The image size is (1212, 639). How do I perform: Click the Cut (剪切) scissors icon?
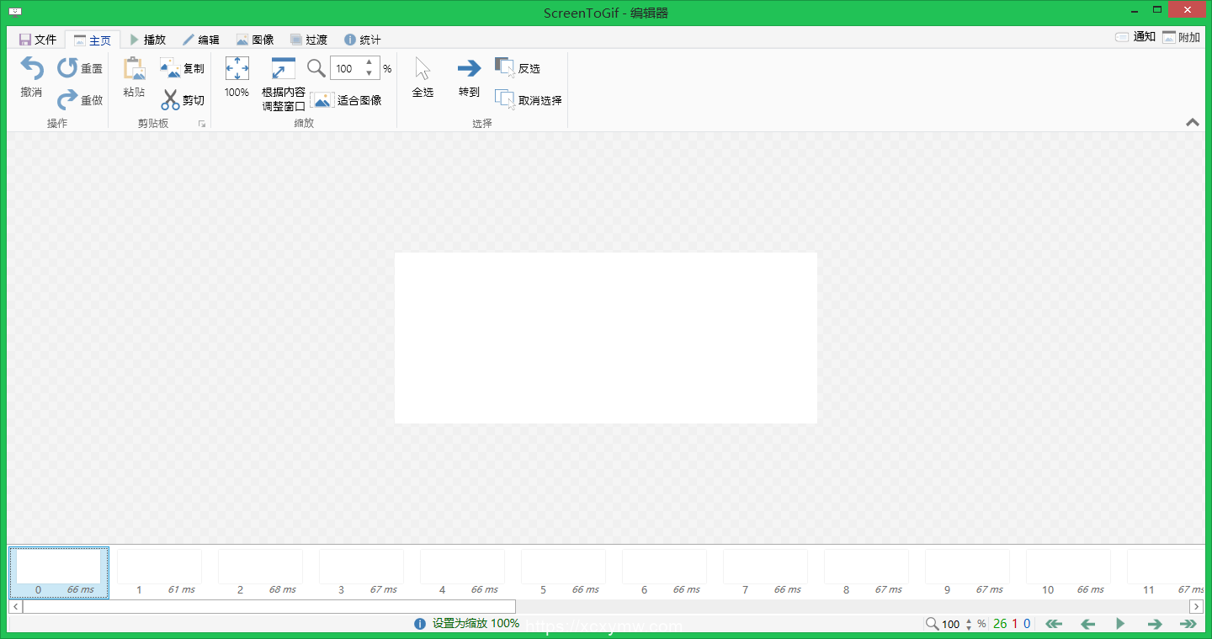click(169, 99)
